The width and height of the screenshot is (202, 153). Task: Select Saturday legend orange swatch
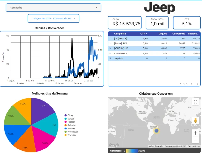point(65,125)
